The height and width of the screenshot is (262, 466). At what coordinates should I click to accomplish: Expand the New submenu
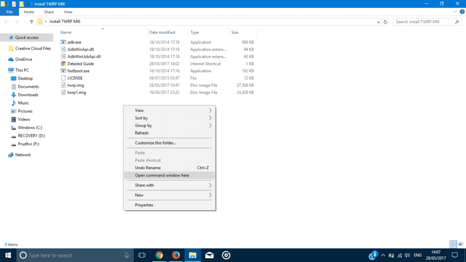169,195
